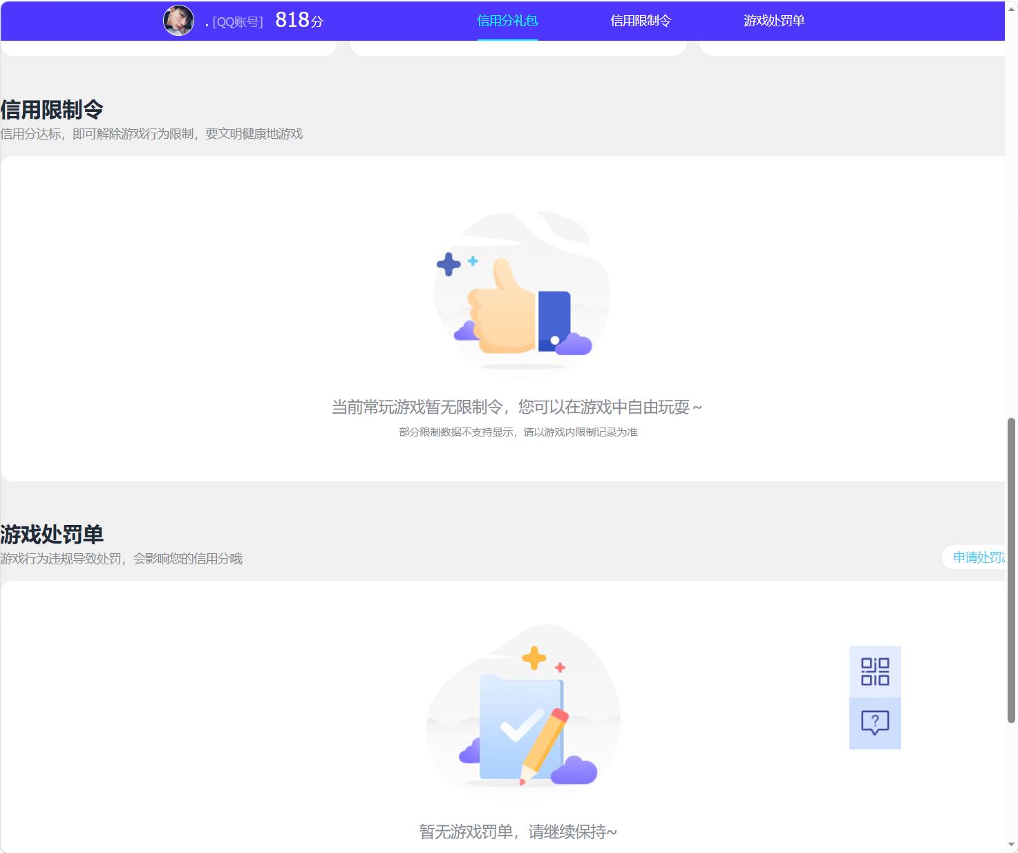Click the vertical scrollbar thumb
The width and height of the screenshot is (1018, 853).
coord(1012,571)
